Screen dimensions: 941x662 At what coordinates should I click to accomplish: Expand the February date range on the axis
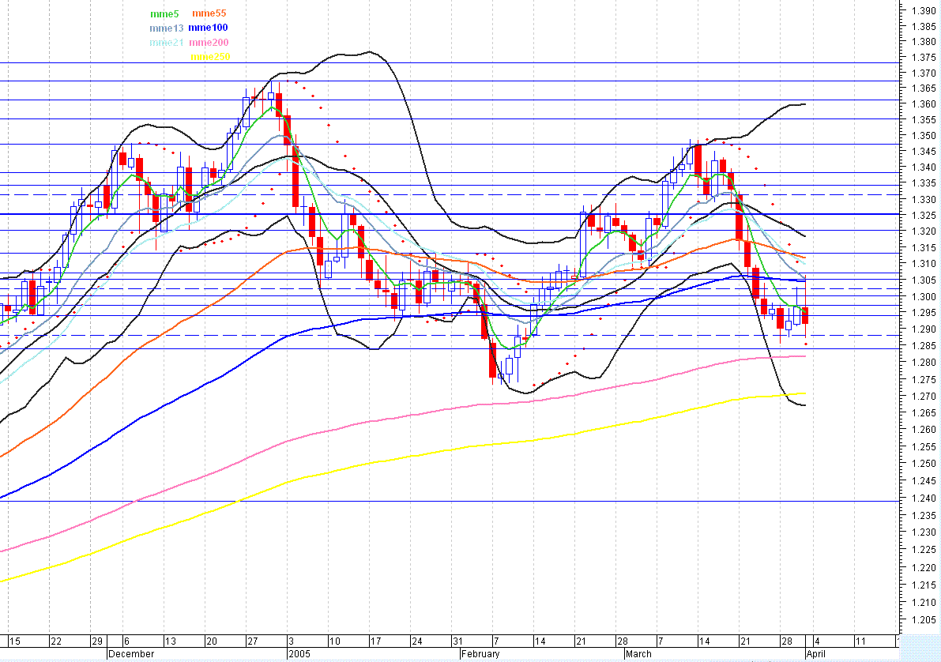point(480,654)
